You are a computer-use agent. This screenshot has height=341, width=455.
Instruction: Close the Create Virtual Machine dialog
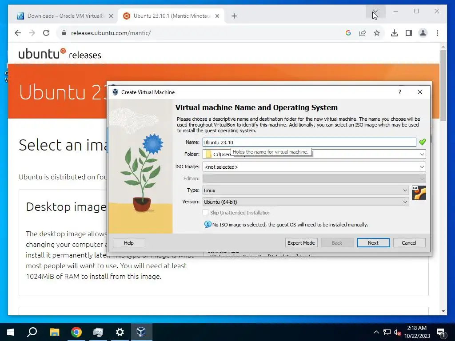[419, 92]
